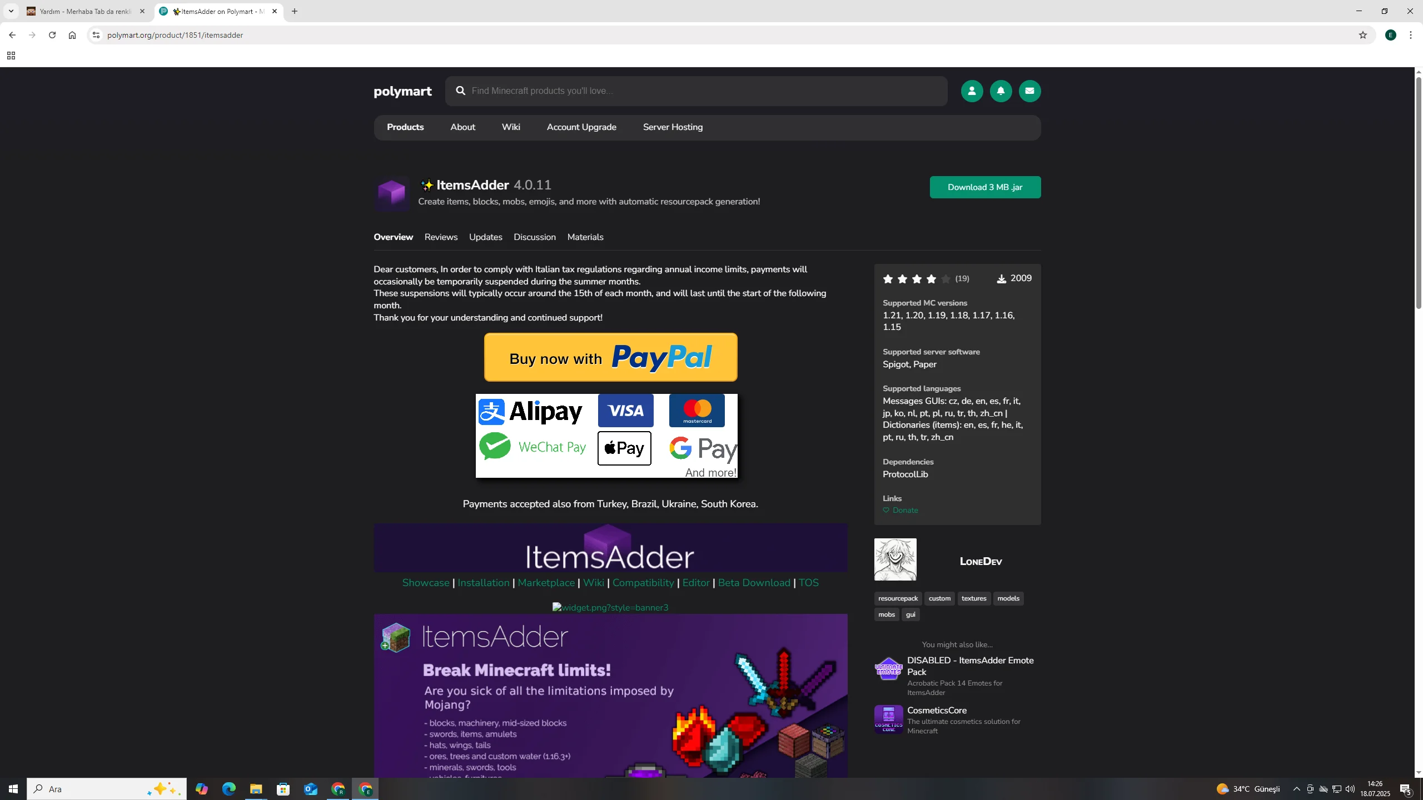
Task: Reload the current page
Action: coord(52,35)
